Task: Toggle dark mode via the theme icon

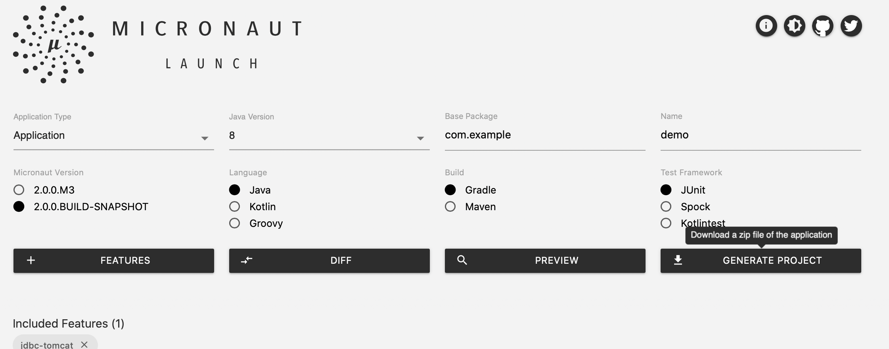Action: 794,26
